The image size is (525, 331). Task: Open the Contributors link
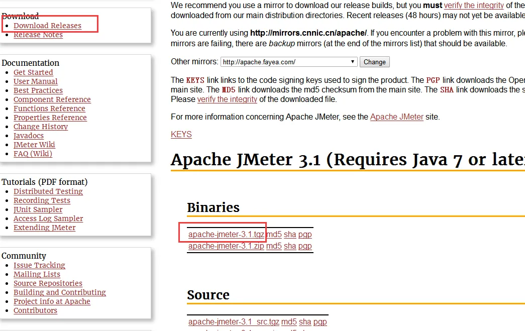pos(35,310)
